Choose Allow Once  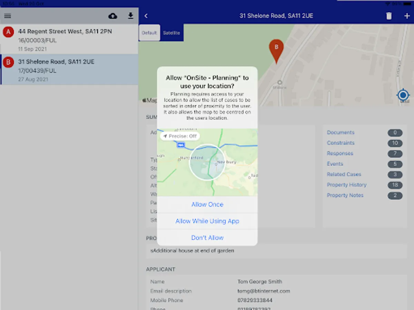pos(207,205)
